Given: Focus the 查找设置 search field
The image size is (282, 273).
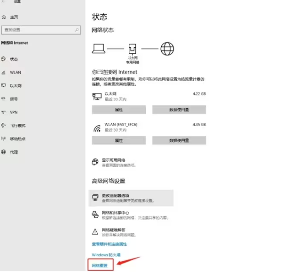Looking at the screenshot, I should click(41, 30).
